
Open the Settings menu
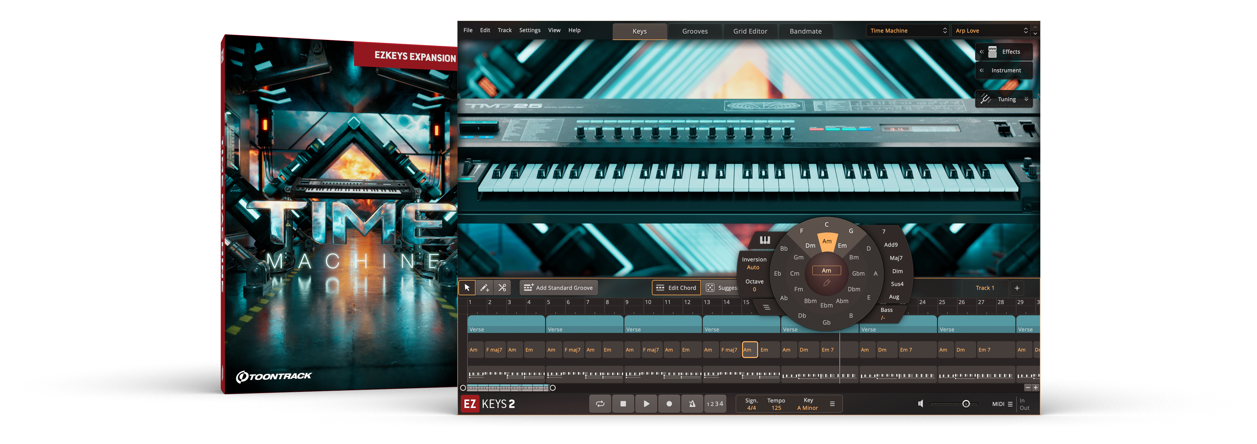coord(529,30)
